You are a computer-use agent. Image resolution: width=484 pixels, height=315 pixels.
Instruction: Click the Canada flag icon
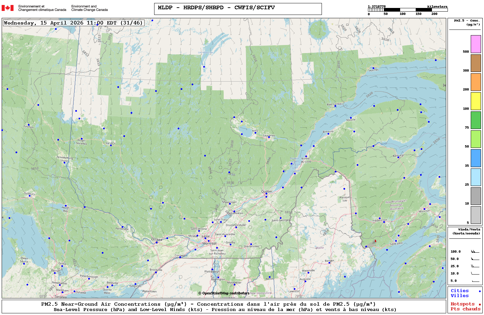pyautogui.click(x=8, y=8)
